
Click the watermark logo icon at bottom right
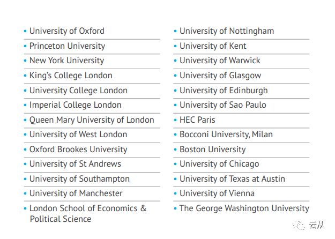point(299,226)
